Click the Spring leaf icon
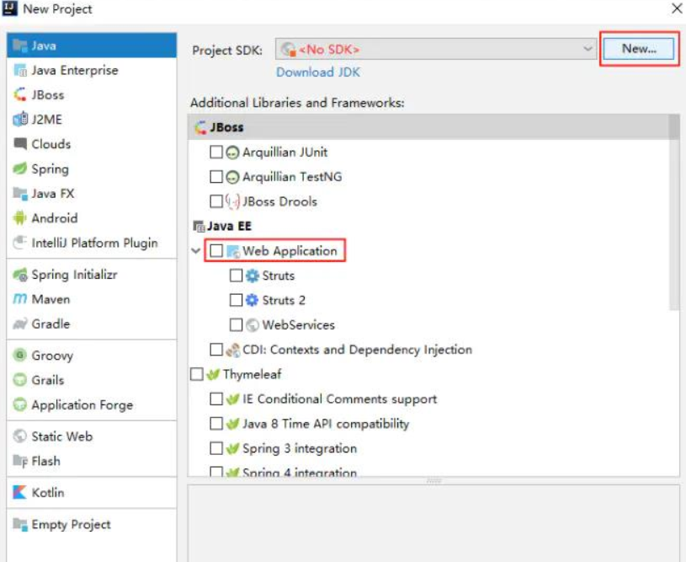The height and width of the screenshot is (562, 686). pyautogui.click(x=20, y=169)
